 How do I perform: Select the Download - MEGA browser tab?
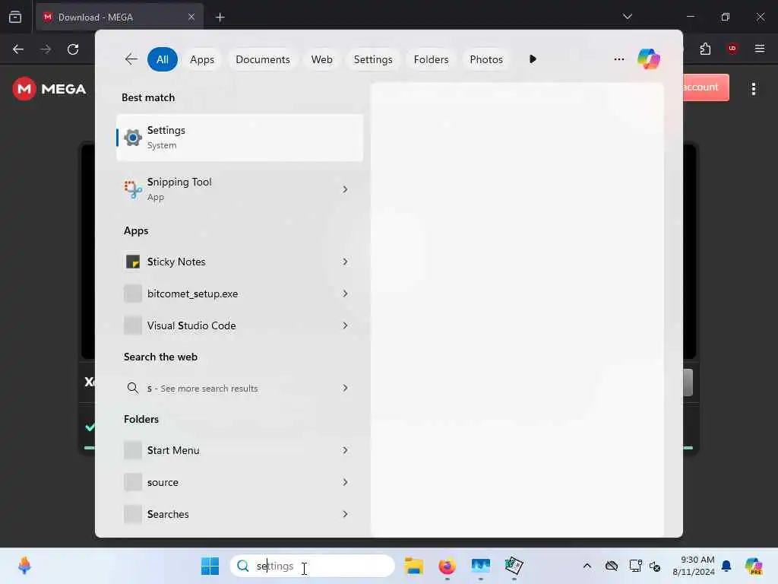tap(119, 17)
